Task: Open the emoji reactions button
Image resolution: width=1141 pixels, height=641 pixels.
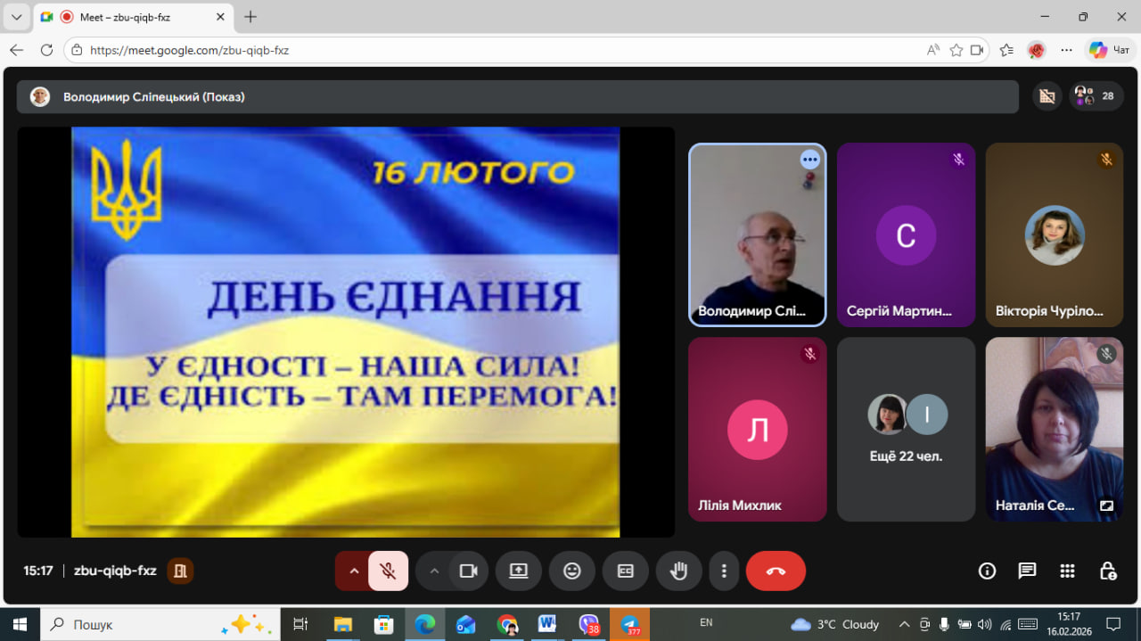Action: pos(572,571)
